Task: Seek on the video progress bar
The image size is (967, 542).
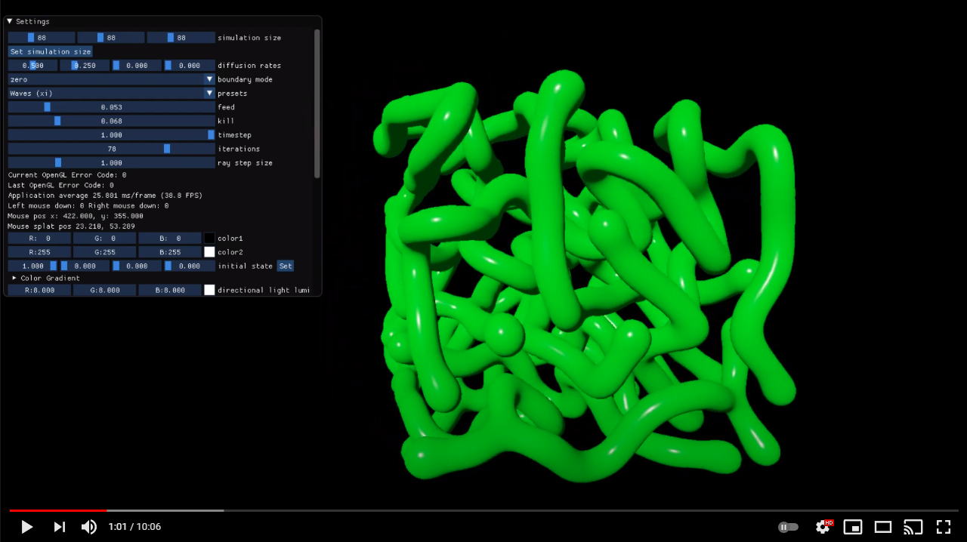Action: [x=483, y=510]
